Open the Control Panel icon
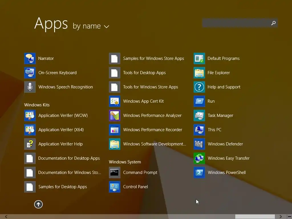Image resolution: width=292 pixels, height=219 pixels. point(115,187)
